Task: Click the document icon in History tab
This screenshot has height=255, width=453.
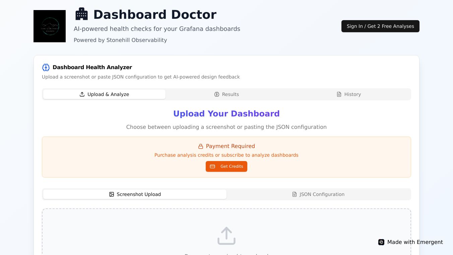Action: point(339,94)
